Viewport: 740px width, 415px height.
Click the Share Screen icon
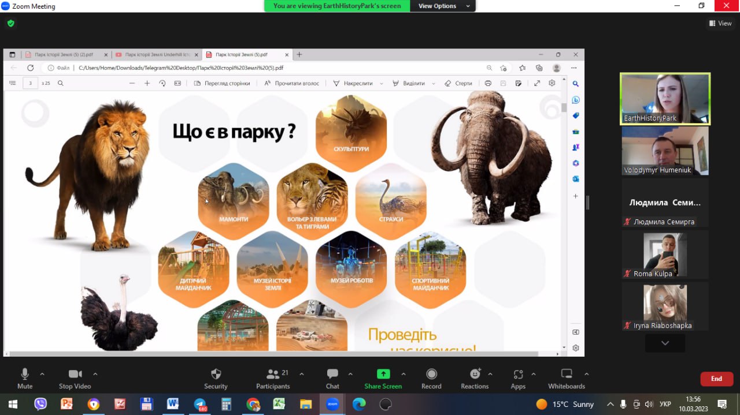pyautogui.click(x=383, y=374)
